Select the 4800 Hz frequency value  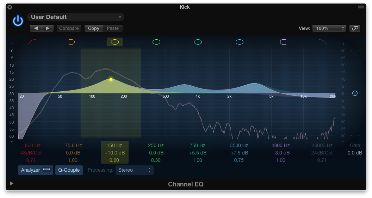(281, 145)
